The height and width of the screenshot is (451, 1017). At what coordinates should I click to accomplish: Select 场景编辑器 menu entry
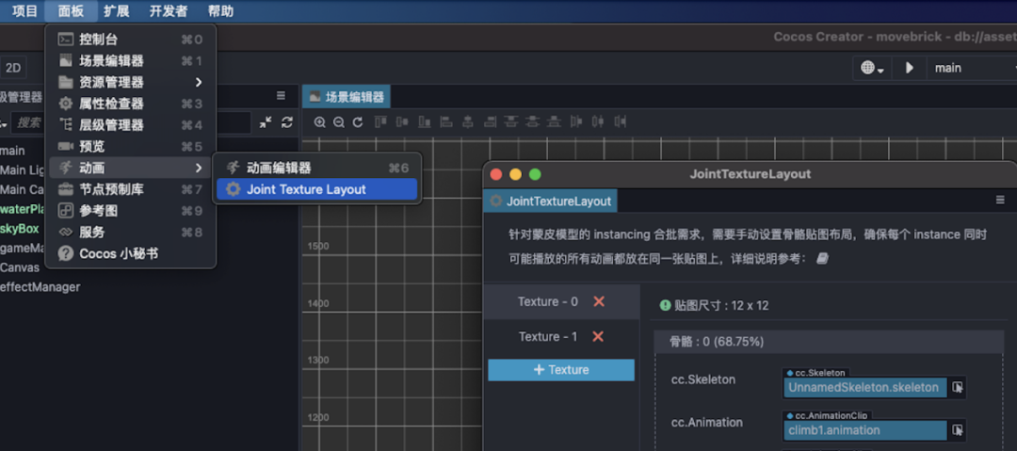pyautogui.click(x=130, y=61)
